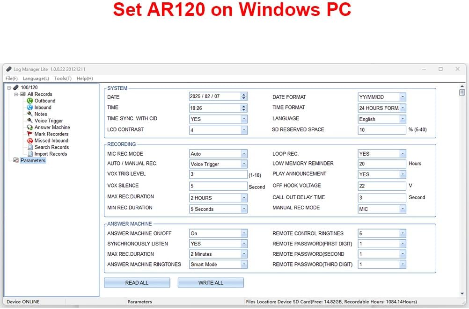The width and height of the screenshot is (469, 309).
Task: Open Search Records icon
Action: pyautogui.click(x=30, y=147)
